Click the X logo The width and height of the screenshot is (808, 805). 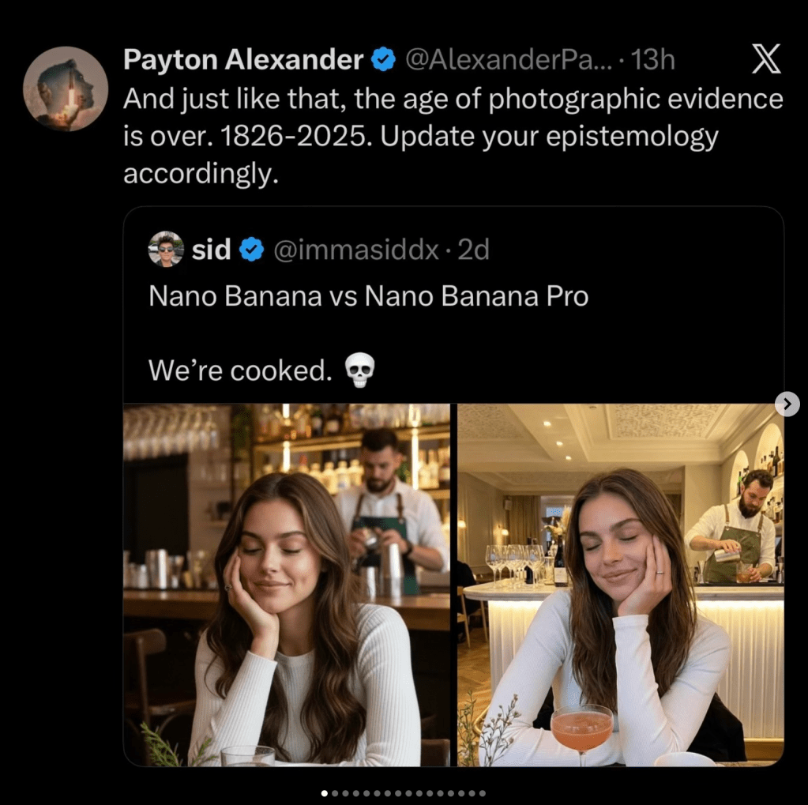coord(765,59)
